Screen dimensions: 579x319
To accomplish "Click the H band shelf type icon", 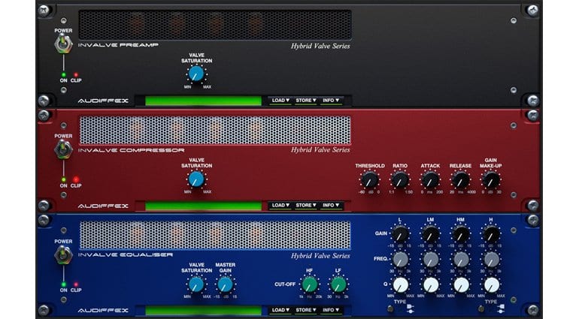I will 501,306.
